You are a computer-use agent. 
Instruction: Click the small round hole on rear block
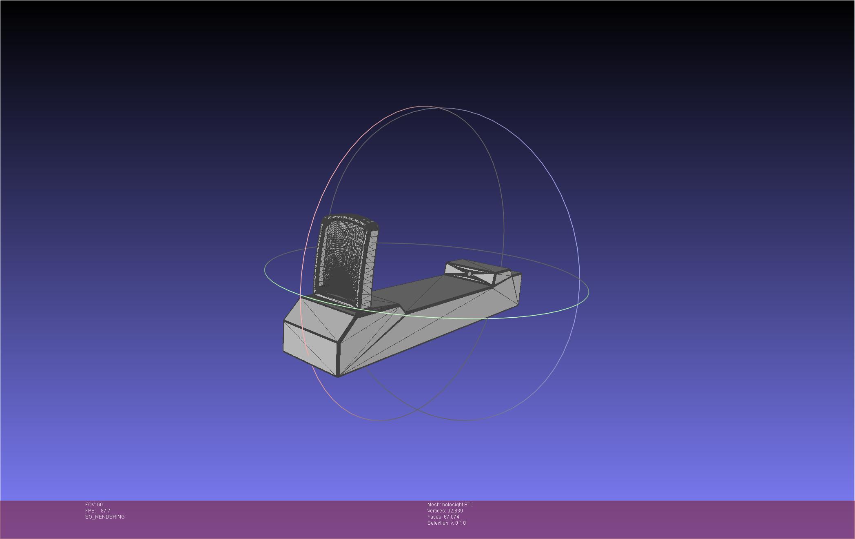click(x=470, y=274)
